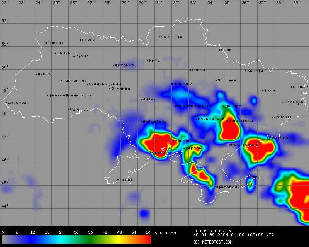Select the Чернігів city marker

(x=160, y=37)
